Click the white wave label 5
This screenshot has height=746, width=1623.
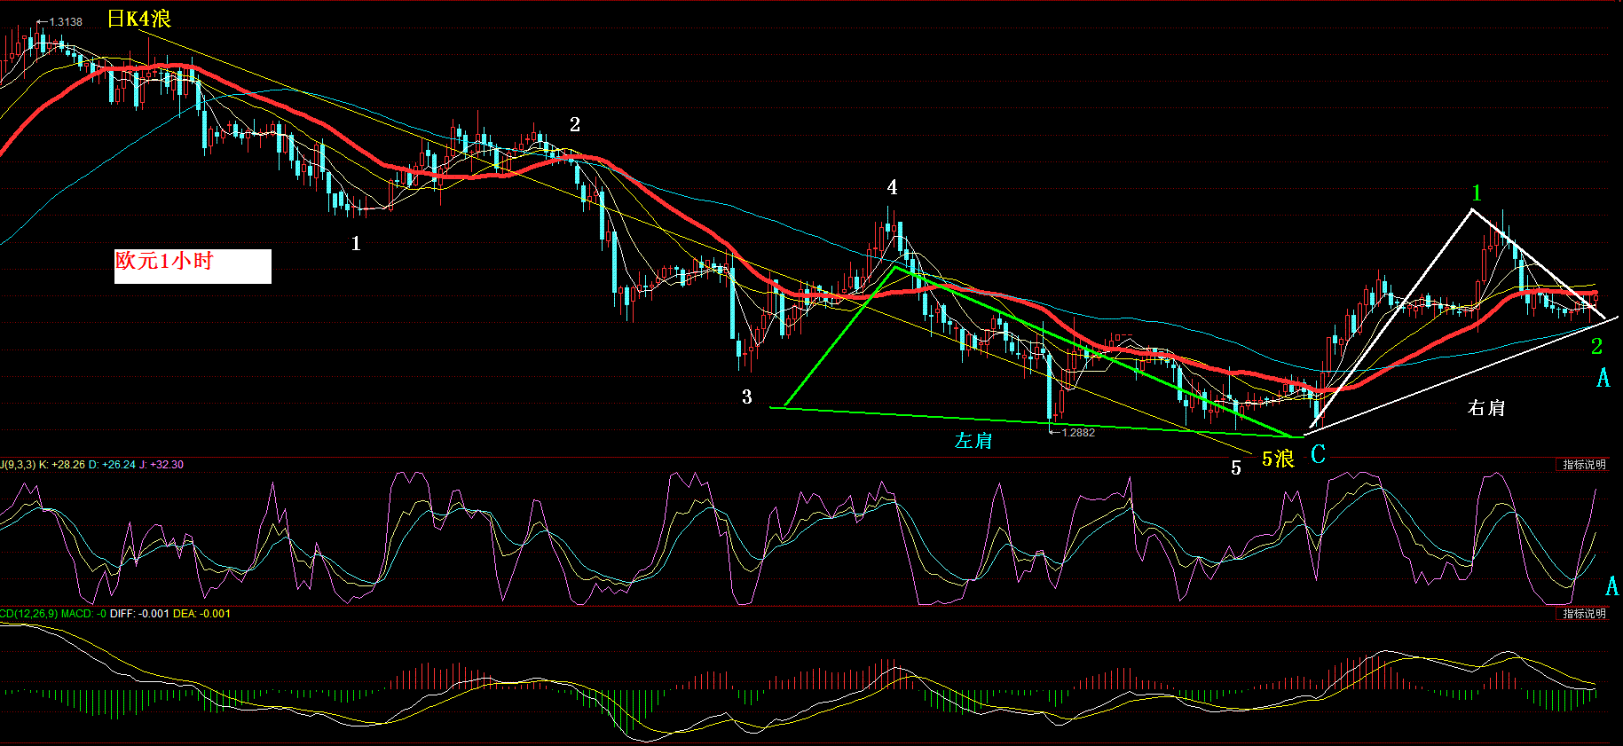tap(1236, 467)
